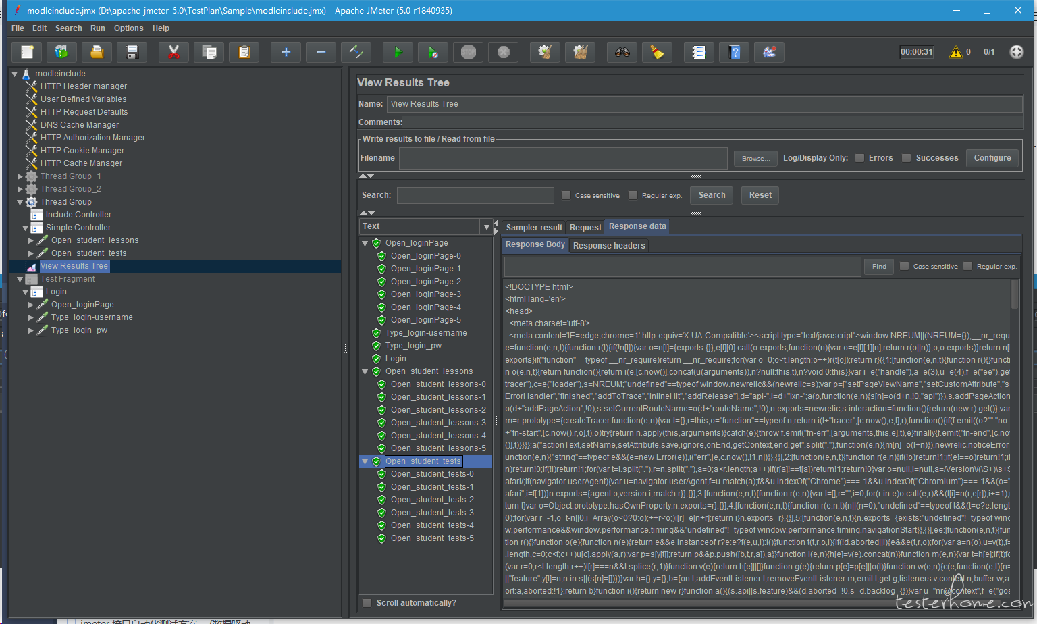Click the Filename input field

[563, 158]
